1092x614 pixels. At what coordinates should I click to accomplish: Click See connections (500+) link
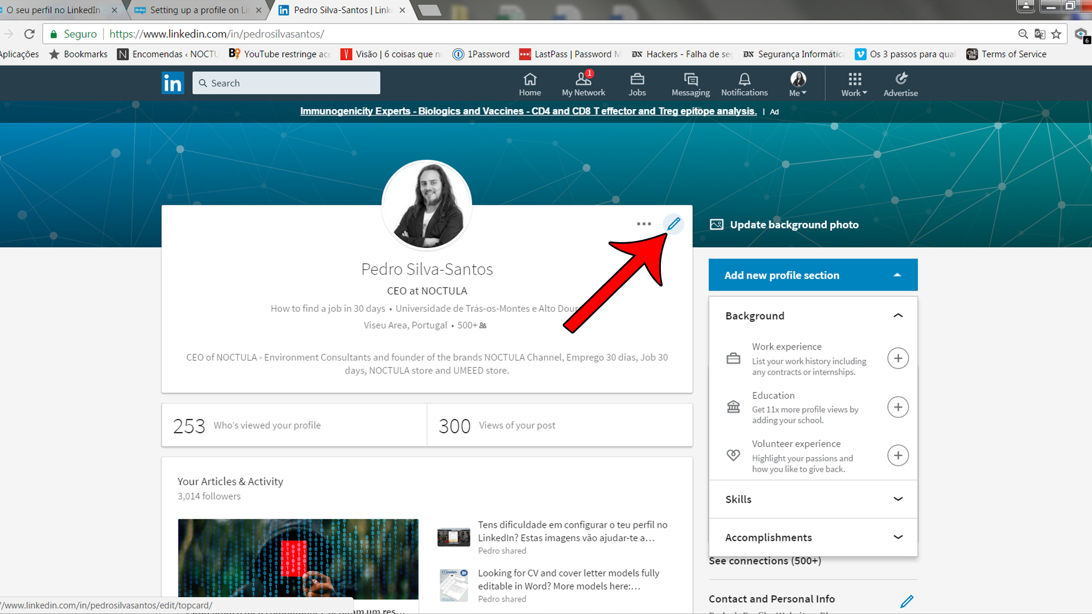(x=765, y=561)
